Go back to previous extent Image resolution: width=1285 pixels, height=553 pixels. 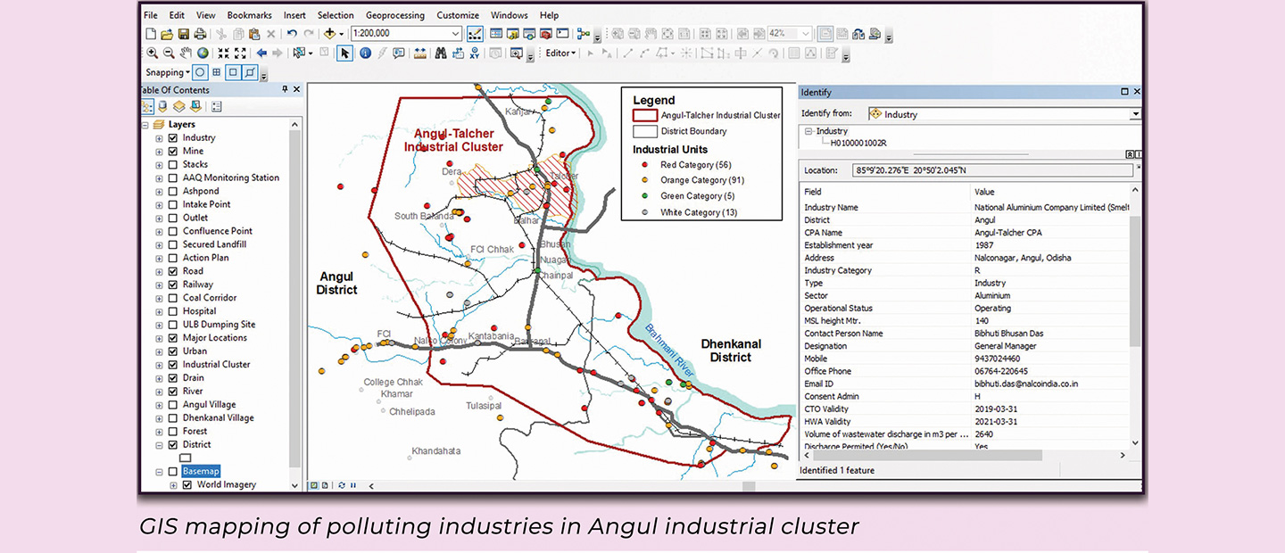[261, 54]
